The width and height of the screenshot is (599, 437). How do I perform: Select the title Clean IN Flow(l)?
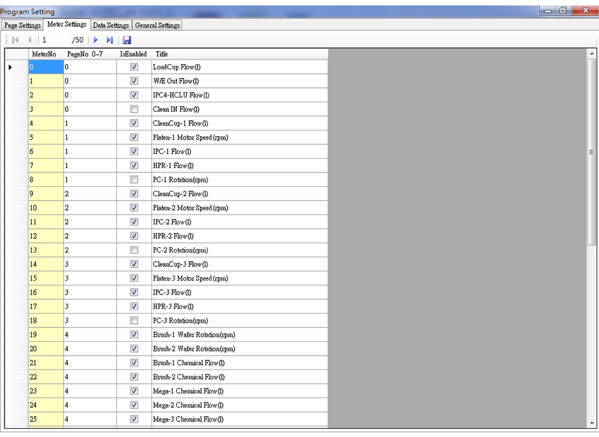pyautogui.click(x=176, y=109)
